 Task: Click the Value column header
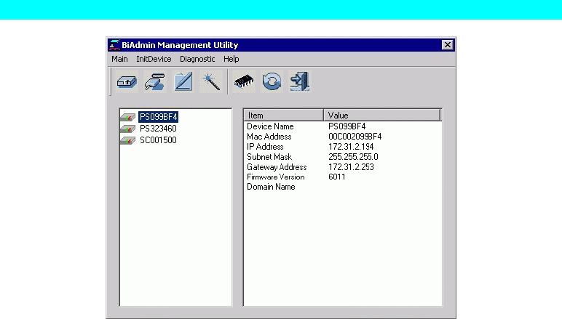coord(382,115)
